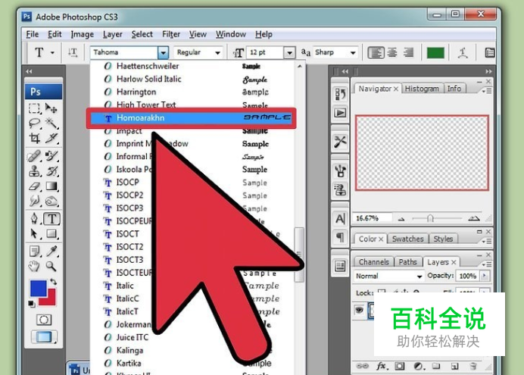
Task: Expand the Opacity slider arrow
Action: 484,276
